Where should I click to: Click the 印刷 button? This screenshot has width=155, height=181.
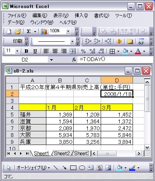(x=17, y=41)
